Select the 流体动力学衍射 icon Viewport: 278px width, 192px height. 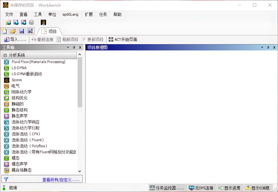[6, 128]
